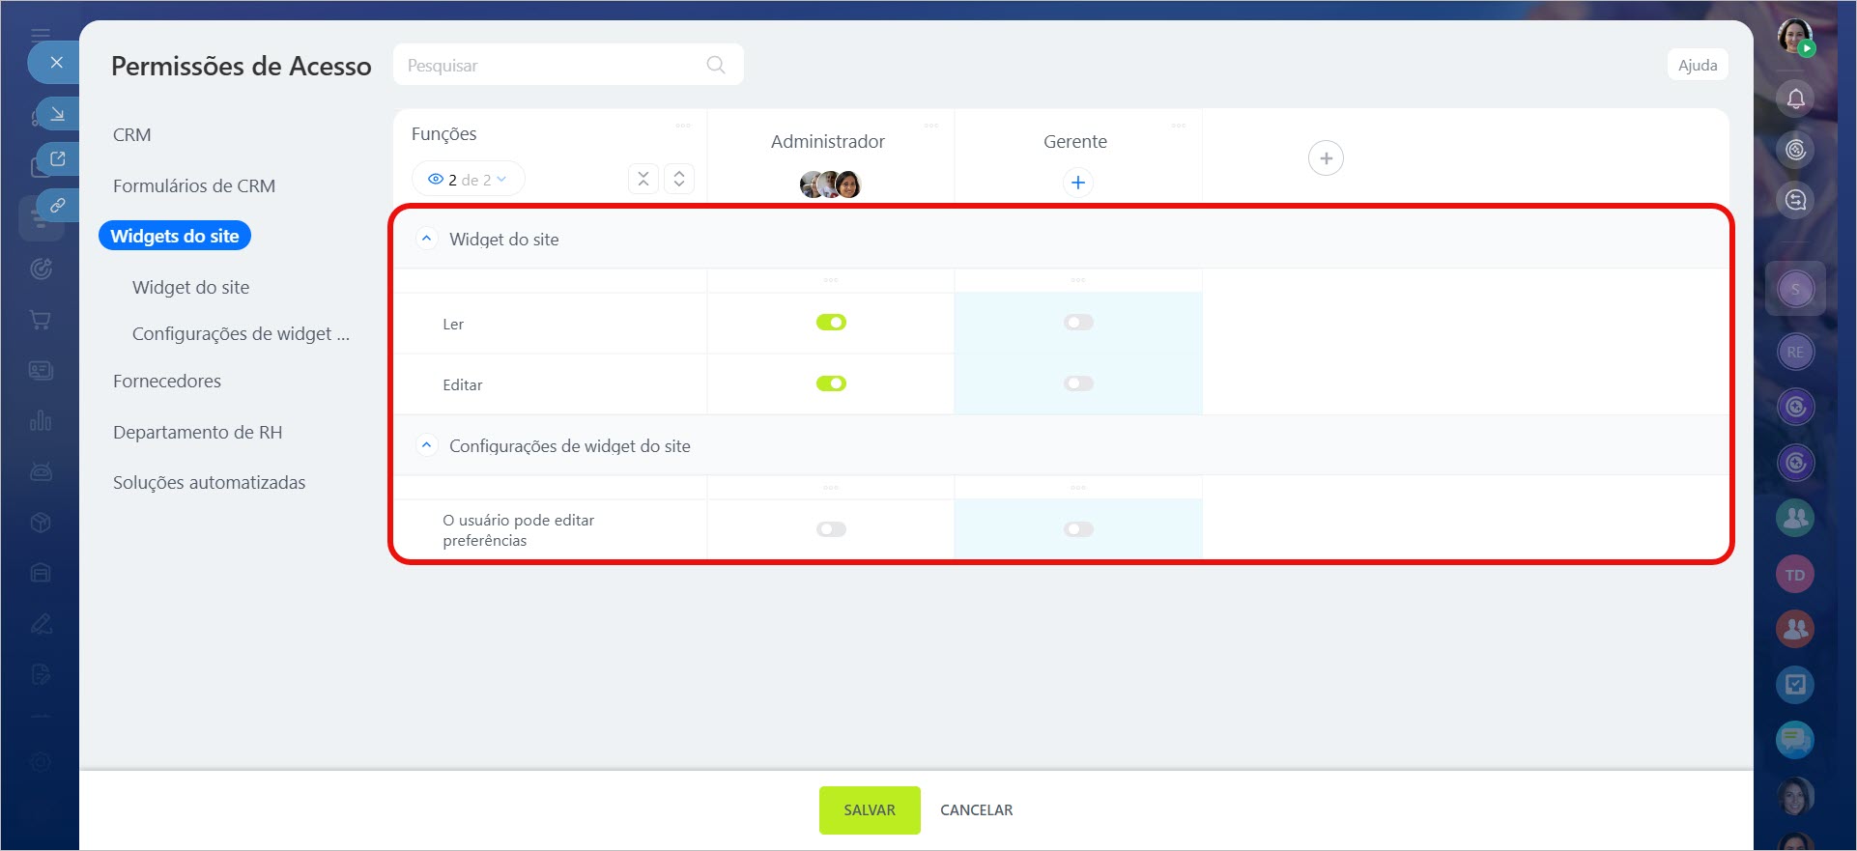The image size is (1857, 851).
Task: Open Departamento de RH section
Action: [x=197, y=432]
